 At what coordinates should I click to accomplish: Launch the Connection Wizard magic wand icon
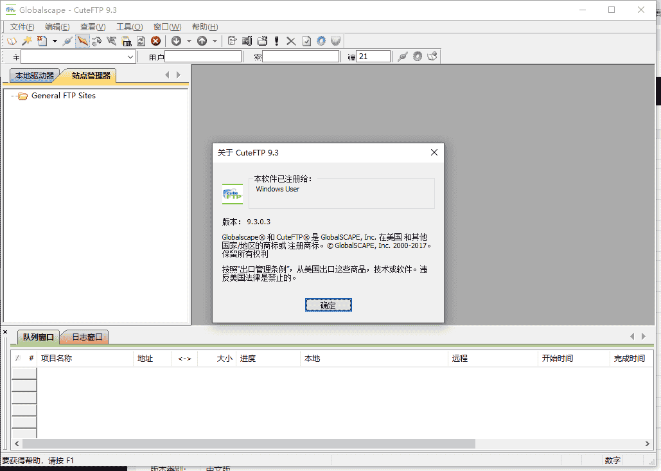pos(27,40)
